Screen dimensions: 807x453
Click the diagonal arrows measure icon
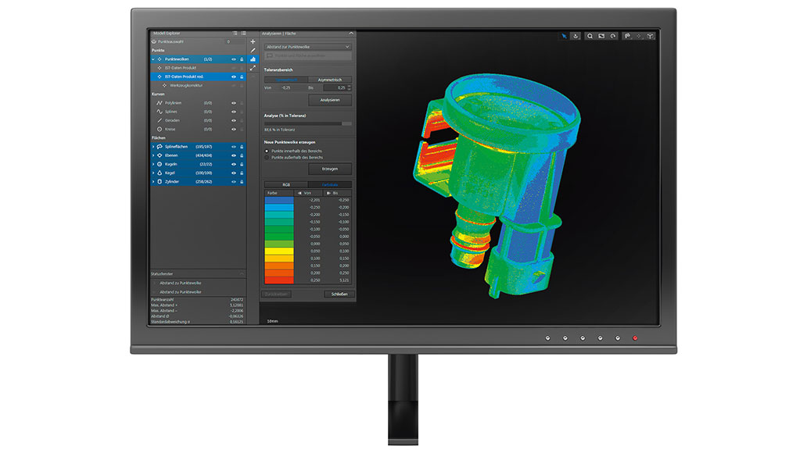coord(253,68)
